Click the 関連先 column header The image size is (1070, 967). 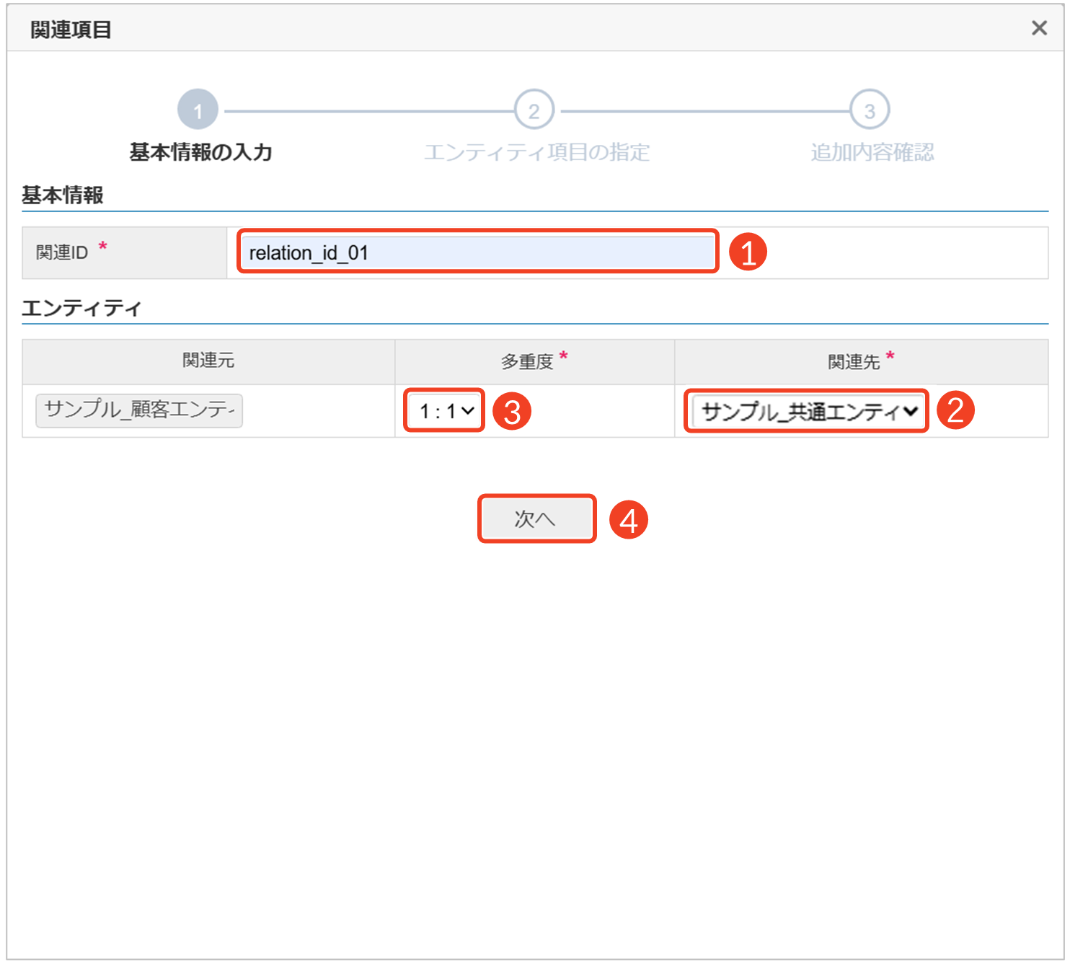[854, 361]
